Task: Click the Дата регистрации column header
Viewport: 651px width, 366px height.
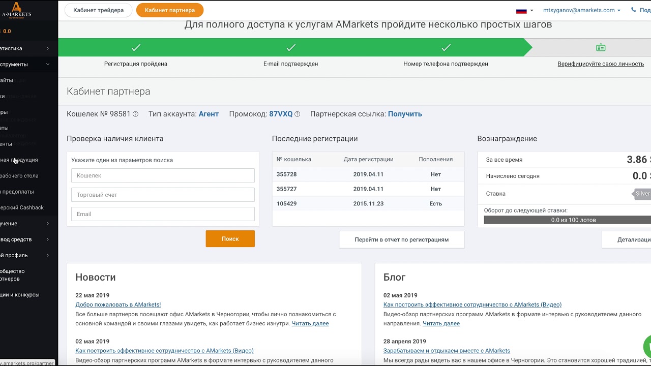Action: click(368, 159)
